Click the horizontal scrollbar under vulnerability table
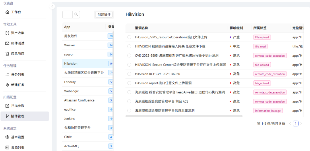 184,116
